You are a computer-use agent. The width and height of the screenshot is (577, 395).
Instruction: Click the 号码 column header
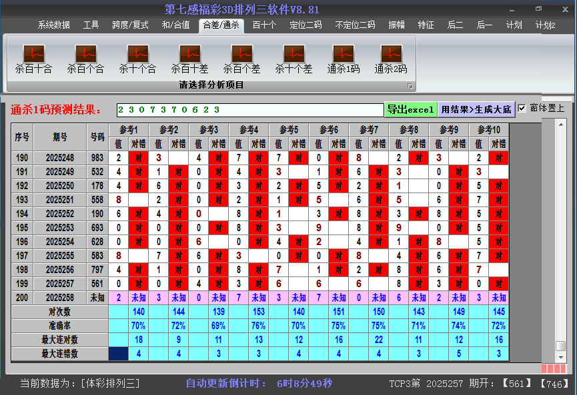(97, 137)
